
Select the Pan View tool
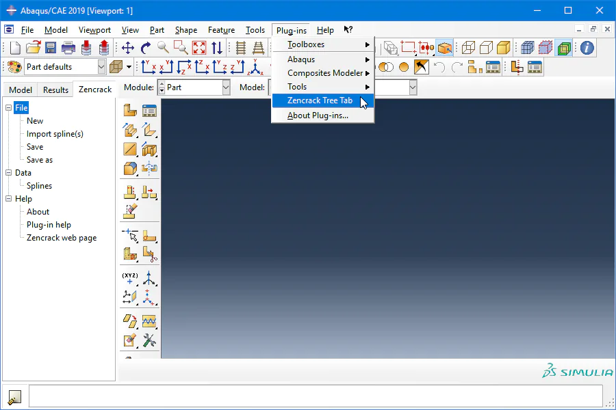[128, 48]
